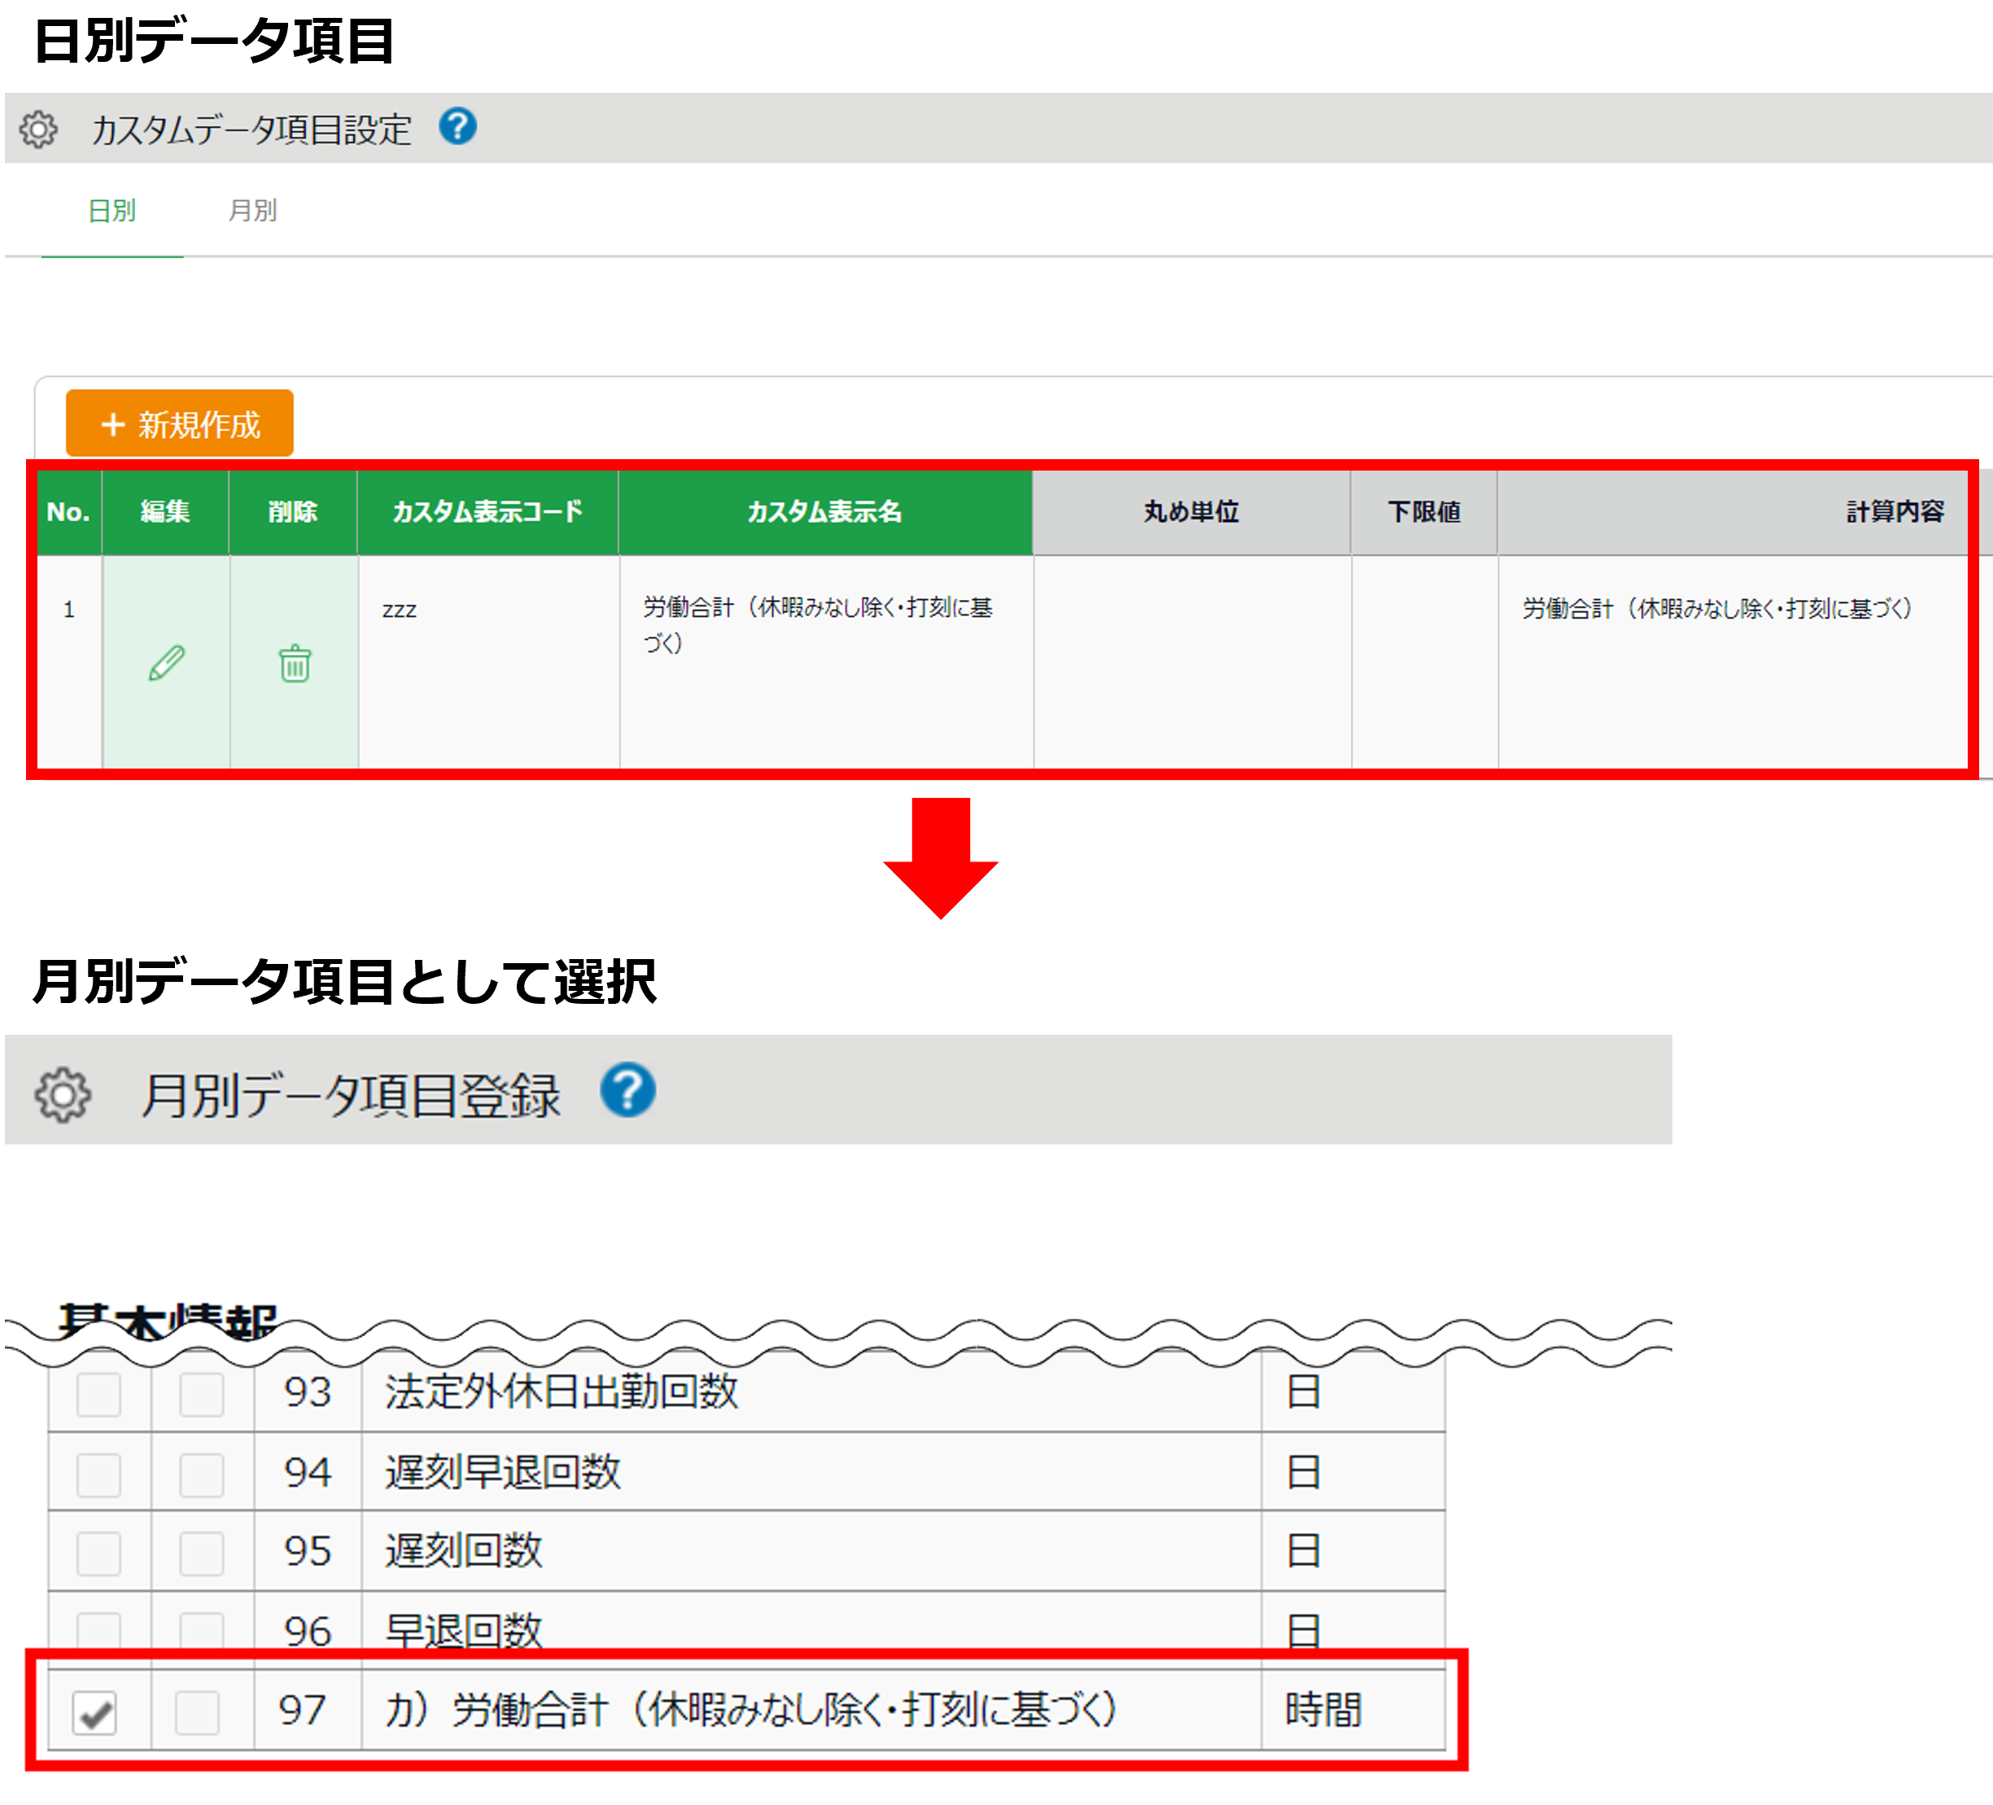1993x1805 pixels.
Task: Check first checkbox for 法定外休日出勤回数
Action: tap(98, 1395)
